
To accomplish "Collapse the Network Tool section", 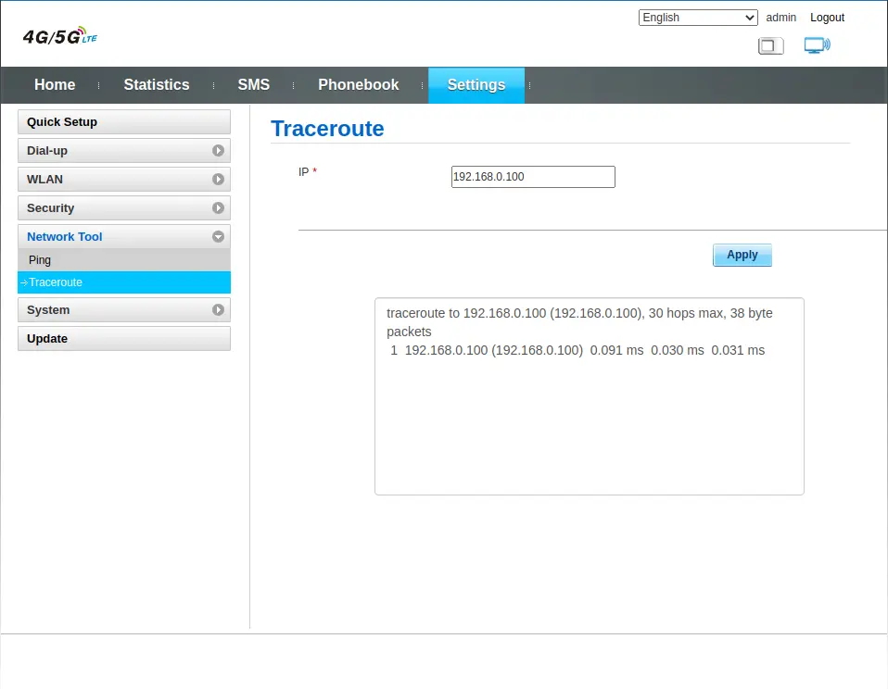I will pos(123,237).
